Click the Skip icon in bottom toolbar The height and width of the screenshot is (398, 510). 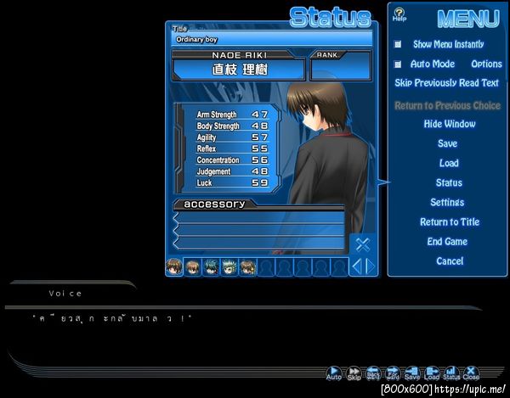pyautogui.click(x=354, y=373)
